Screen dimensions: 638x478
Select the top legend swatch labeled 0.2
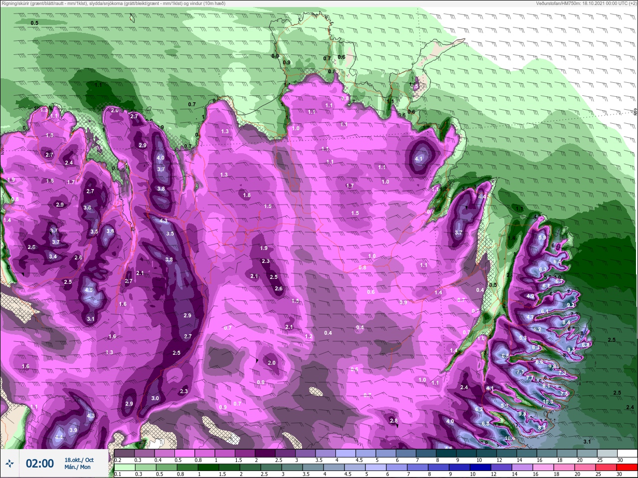point(124,453)
